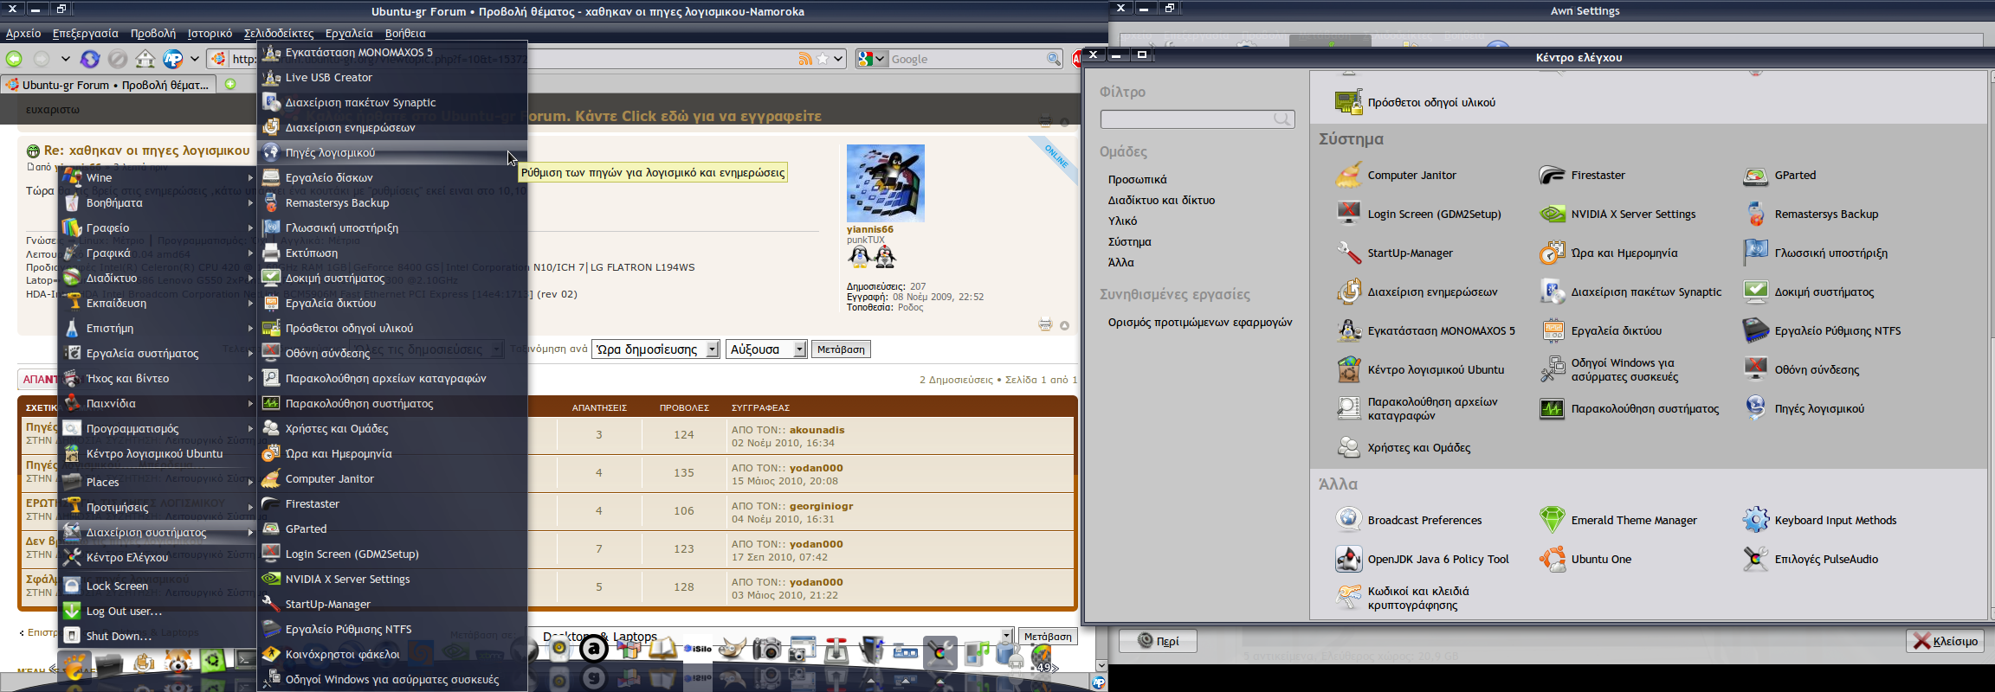Open Keyboard Input Methods settings
1995x692 pixels.
pos(1820,520)
